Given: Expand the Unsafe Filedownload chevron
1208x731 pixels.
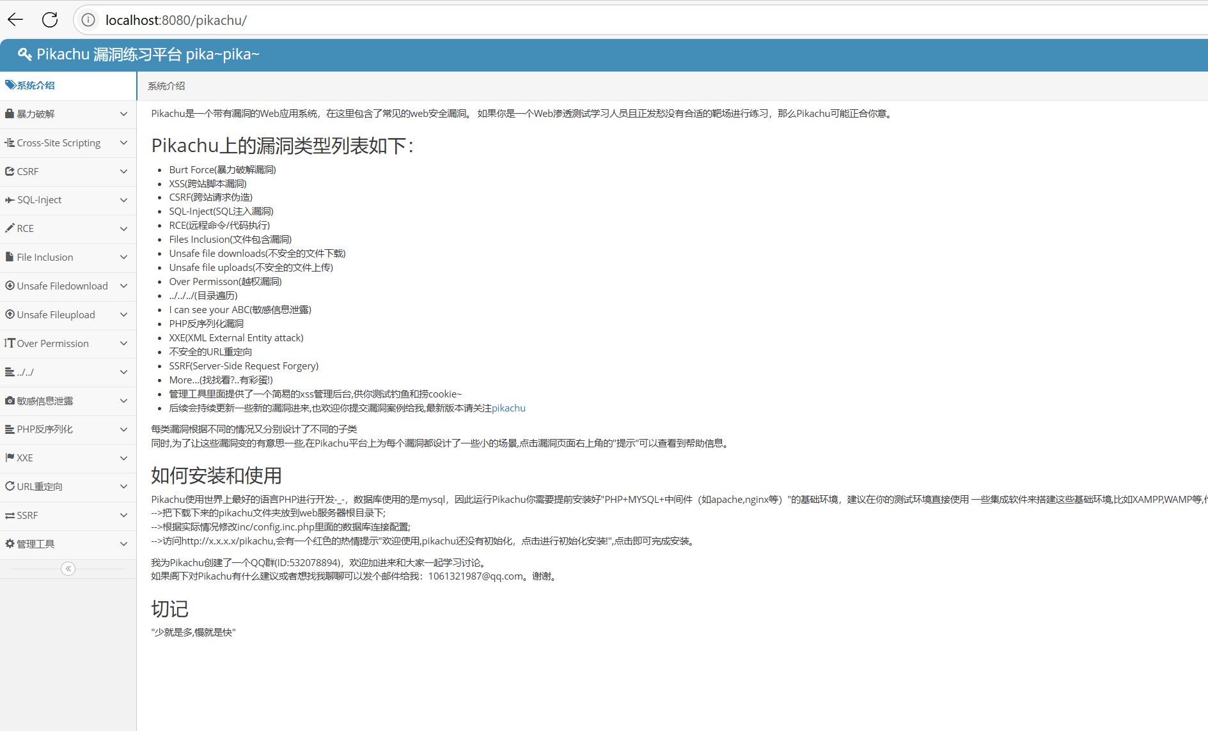Looking at the screenshot, I should [123, 286].
